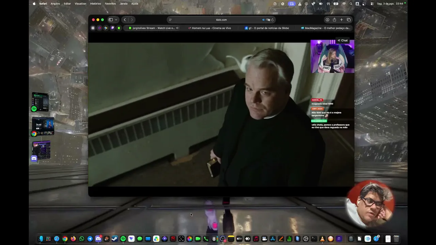This screenshot has height=245, width=436.
Task: Show the tab overview
Action: click(349, 20)
